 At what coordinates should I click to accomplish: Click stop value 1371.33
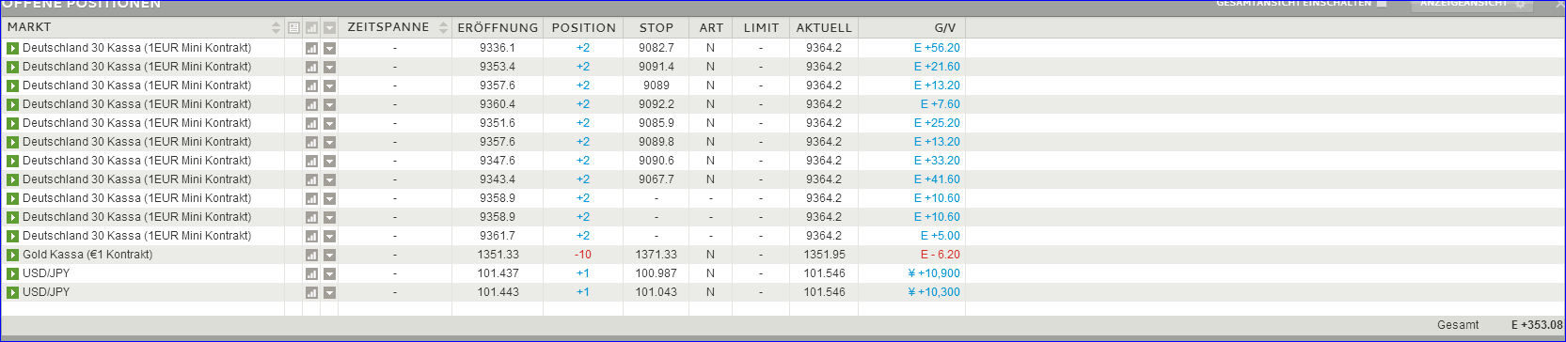(656, 255)
